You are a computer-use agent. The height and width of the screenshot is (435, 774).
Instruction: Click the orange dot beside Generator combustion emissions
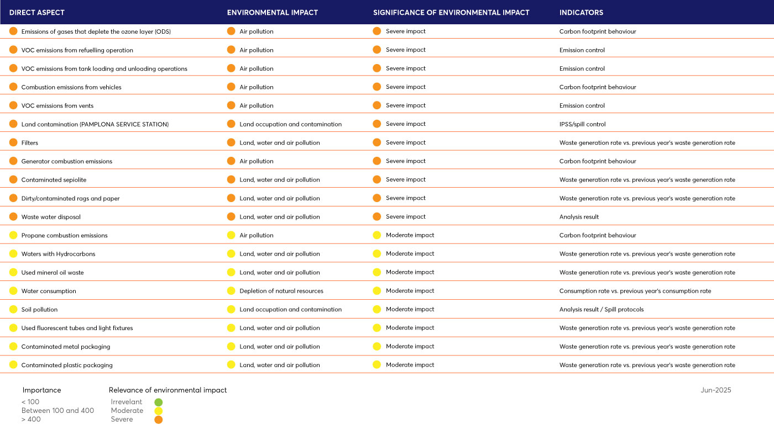[13, 161]
